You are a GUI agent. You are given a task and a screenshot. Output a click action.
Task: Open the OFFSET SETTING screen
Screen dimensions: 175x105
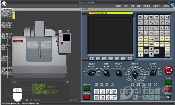[151, 38]
